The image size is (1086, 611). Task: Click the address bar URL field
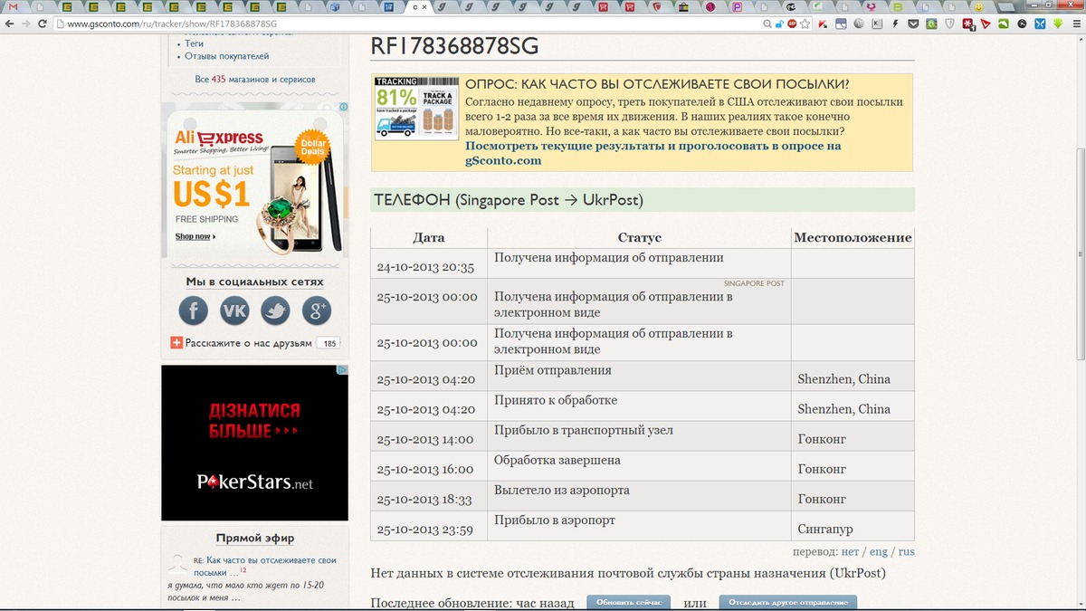[407, 24]
